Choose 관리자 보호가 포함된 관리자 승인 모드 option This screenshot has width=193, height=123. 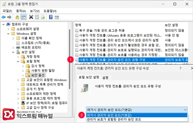tap(137, 119)
